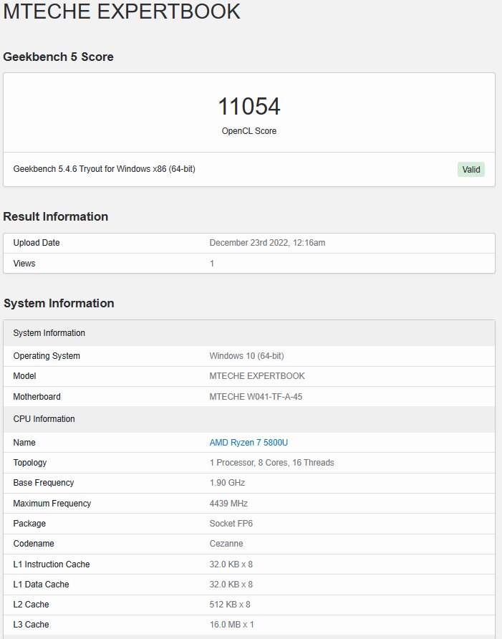
Task: Click the green Valid badge
Action: (471, 170)
